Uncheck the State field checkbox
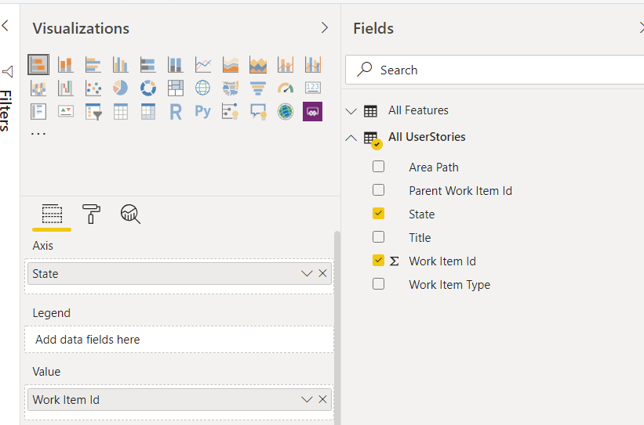The image size is (644, 425). 378,214
